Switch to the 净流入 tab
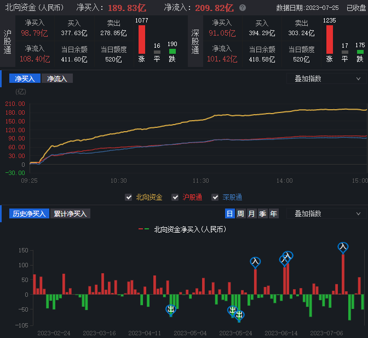 (x=56, y=78)
